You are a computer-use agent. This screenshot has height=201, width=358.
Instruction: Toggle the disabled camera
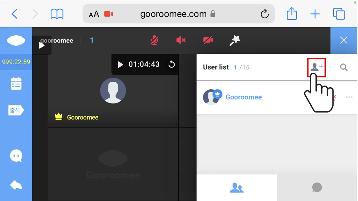(x=208, y=40)
